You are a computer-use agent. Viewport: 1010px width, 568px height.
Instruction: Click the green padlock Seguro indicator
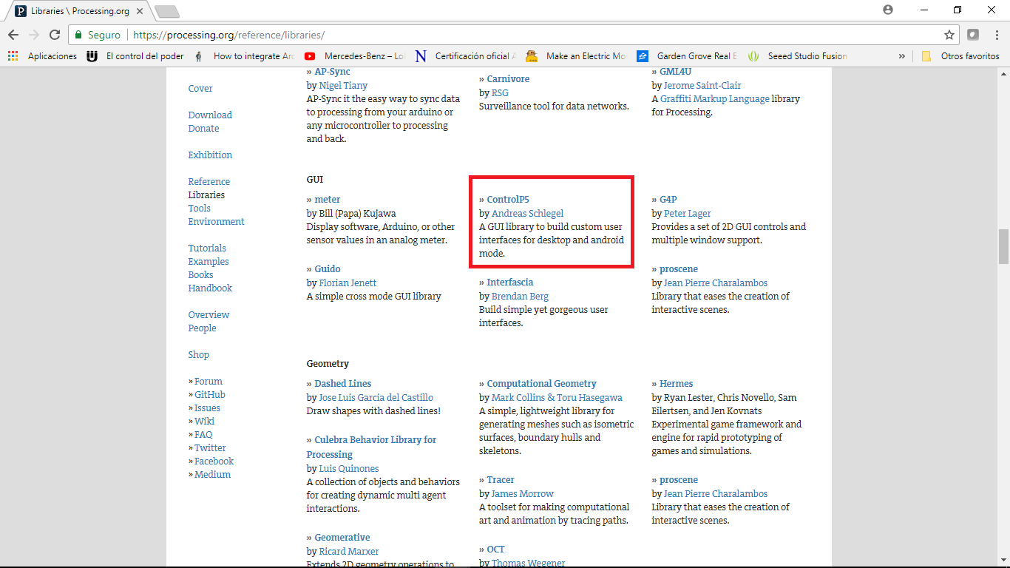tap(98, 35)
